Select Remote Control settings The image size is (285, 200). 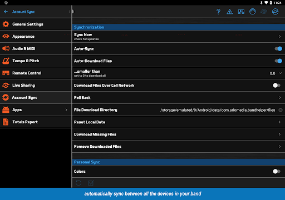click(36, 73)
